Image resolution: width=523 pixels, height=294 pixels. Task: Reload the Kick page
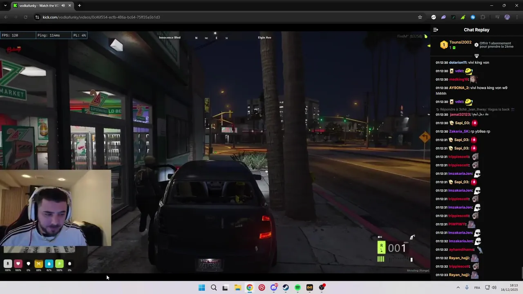click(x=25, y=17)
